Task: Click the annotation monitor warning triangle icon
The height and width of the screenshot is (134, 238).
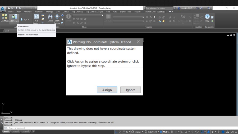Action: [227, 132]
